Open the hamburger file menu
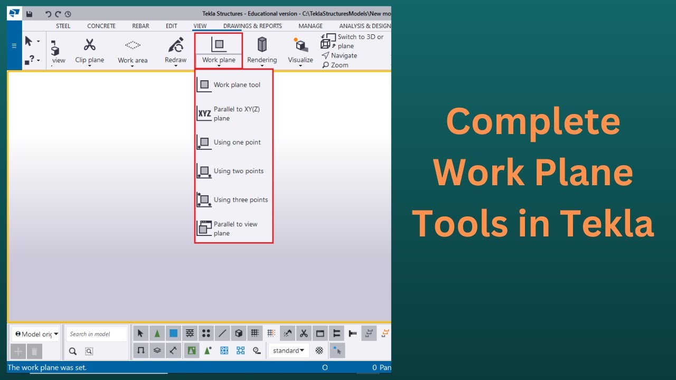The height and width of the screenshot is (380, 676). (x=14, y=46)
